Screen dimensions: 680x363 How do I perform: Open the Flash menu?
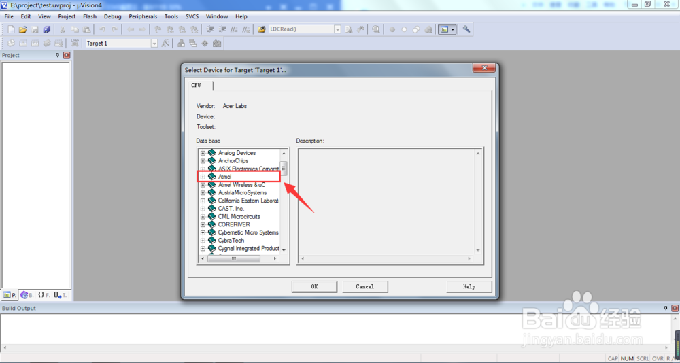[90, 16]
